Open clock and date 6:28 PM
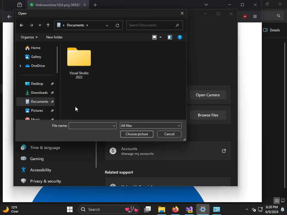 point(272,209)
